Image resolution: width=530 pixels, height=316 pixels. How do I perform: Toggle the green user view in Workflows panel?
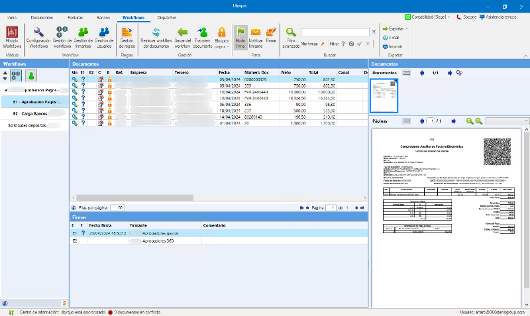tap(30, 75)
